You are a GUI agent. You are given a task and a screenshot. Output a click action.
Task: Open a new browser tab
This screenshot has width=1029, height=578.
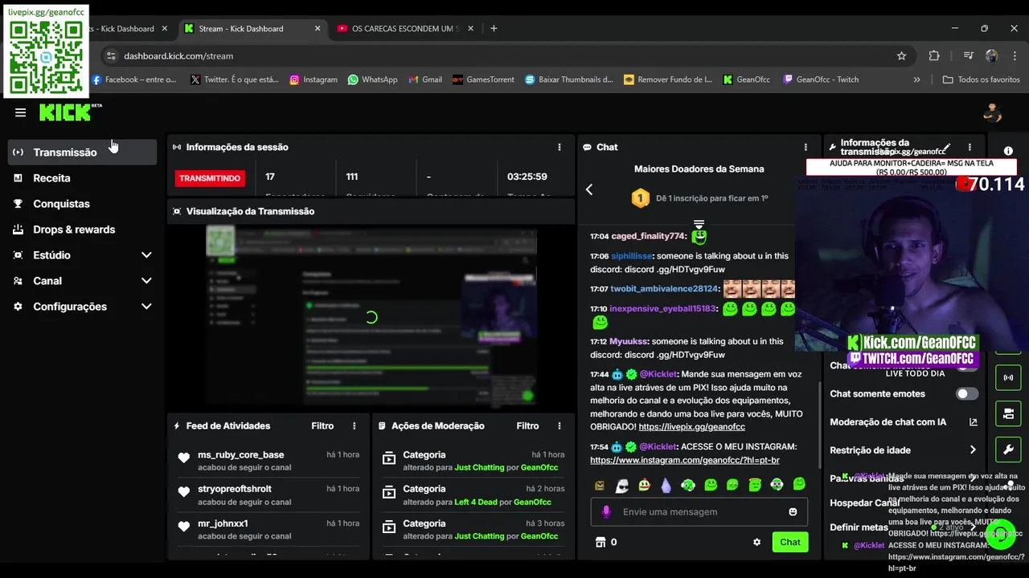tap(494, 28)
